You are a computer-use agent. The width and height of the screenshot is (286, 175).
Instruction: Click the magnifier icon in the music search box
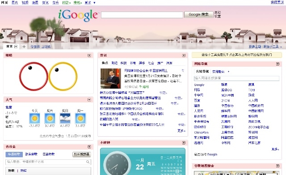[88, 162]
